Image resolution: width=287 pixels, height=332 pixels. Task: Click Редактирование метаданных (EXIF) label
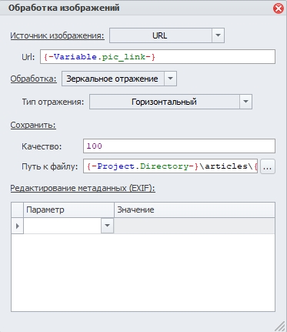82,188
